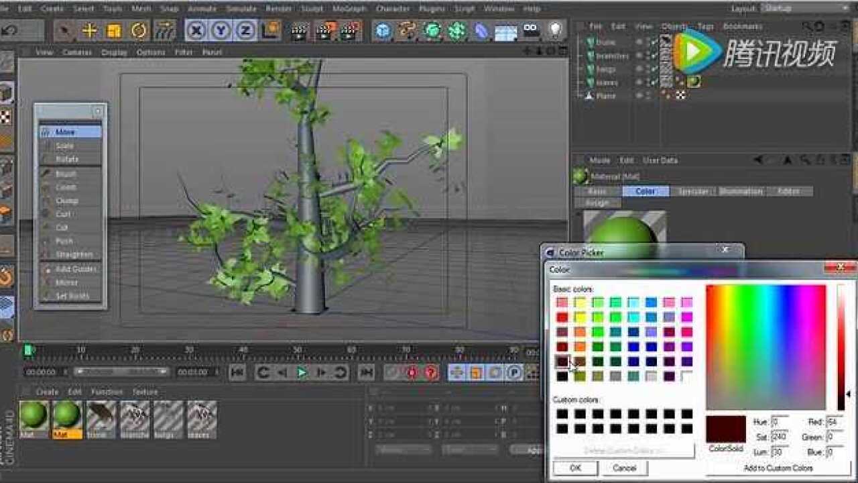
Task: Select the Brush hair tool in floating palette
Action: click(x=66, y=174)
